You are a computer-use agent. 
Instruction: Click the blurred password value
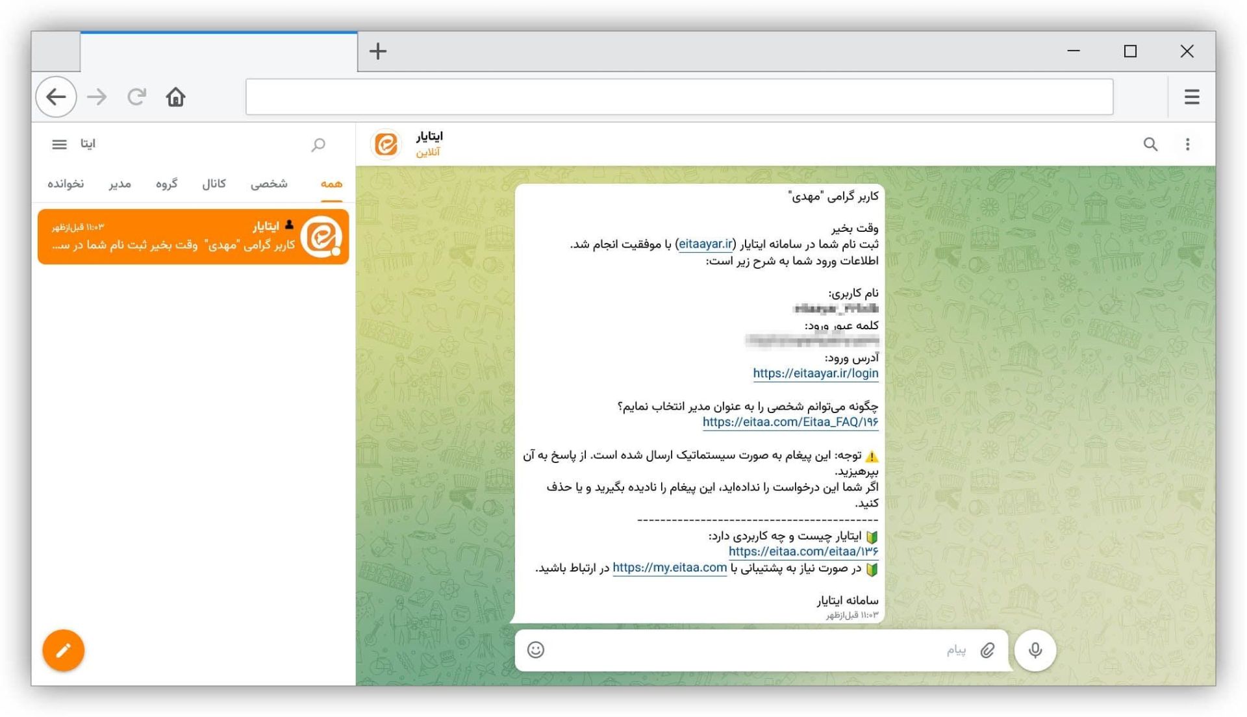[812, 340]
